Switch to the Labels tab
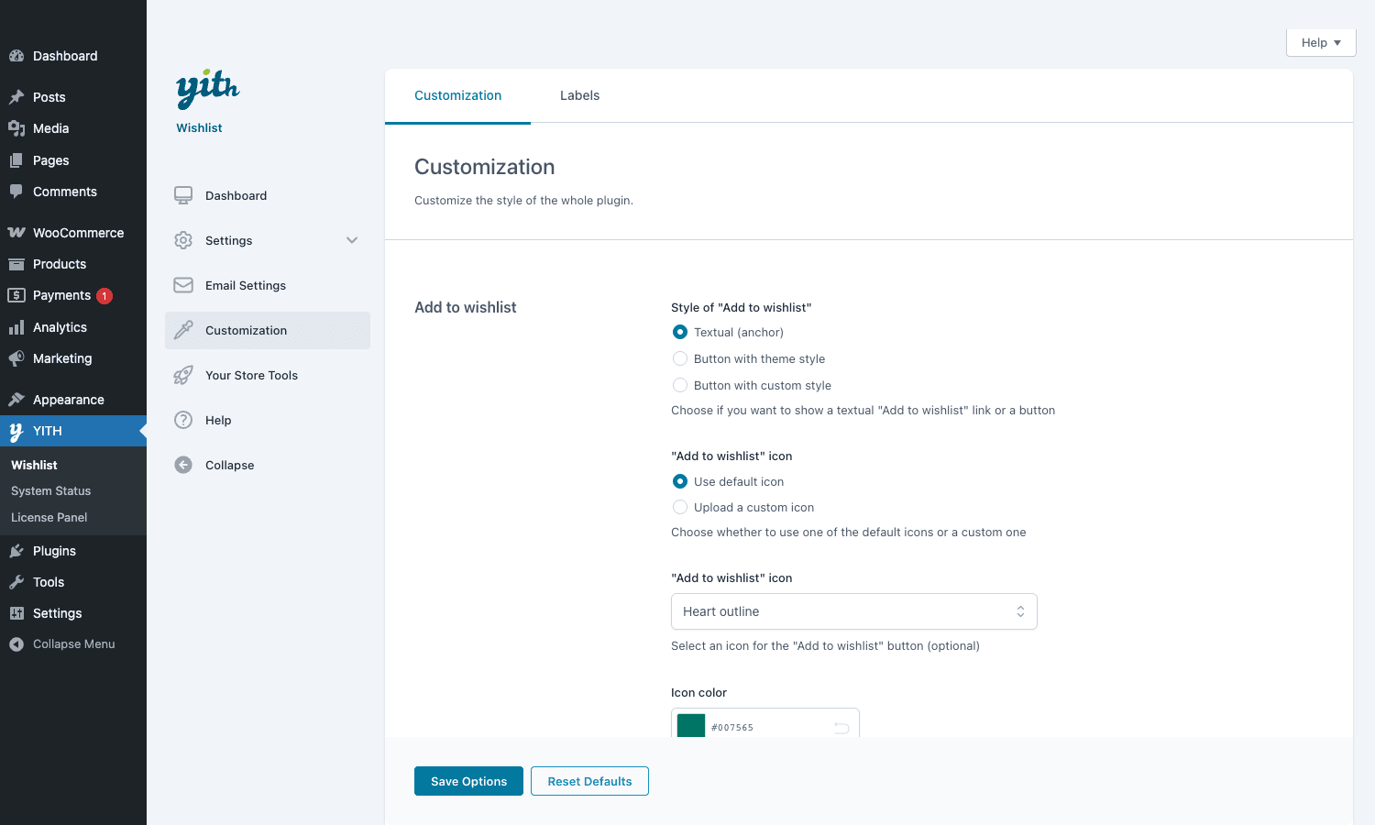The height and width of the screenshot is (825, 1375). [579, 95]
